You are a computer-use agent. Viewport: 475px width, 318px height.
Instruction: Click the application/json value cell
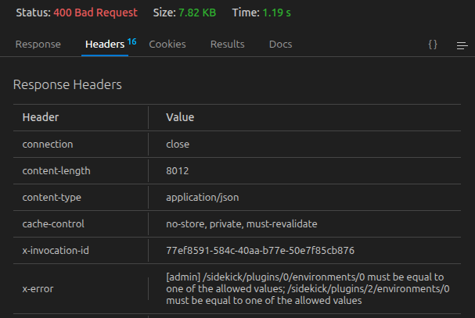point(200,198)
